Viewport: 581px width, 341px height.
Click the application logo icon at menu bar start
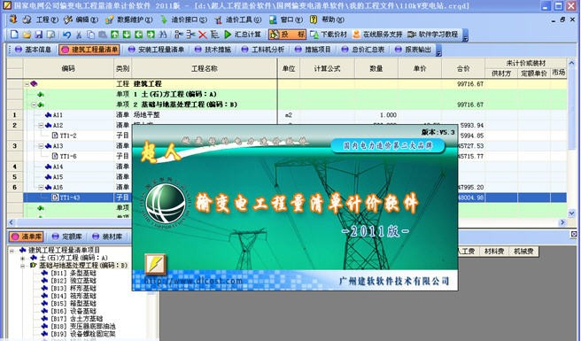tap(13, 19)
